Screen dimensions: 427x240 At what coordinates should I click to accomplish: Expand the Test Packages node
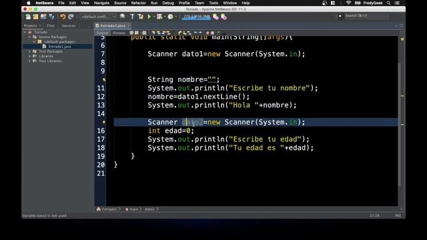[29, 51]
